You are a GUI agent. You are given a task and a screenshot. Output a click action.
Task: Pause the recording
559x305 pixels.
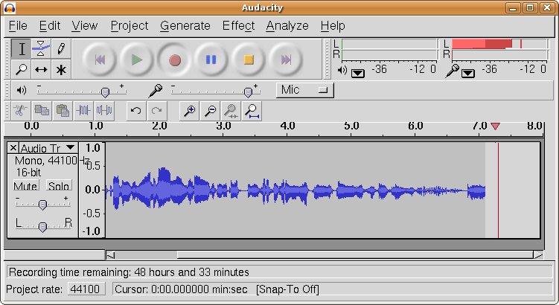[211, 60]
